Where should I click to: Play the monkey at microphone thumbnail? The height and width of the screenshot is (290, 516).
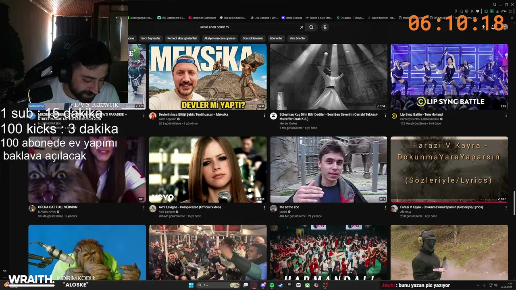[87, 253]
